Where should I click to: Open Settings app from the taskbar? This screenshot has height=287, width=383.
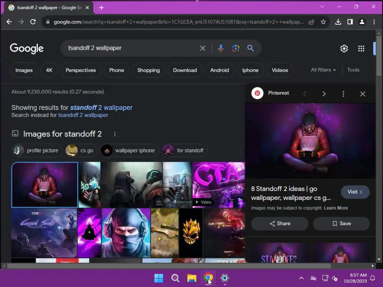click(x=225, y=278)
